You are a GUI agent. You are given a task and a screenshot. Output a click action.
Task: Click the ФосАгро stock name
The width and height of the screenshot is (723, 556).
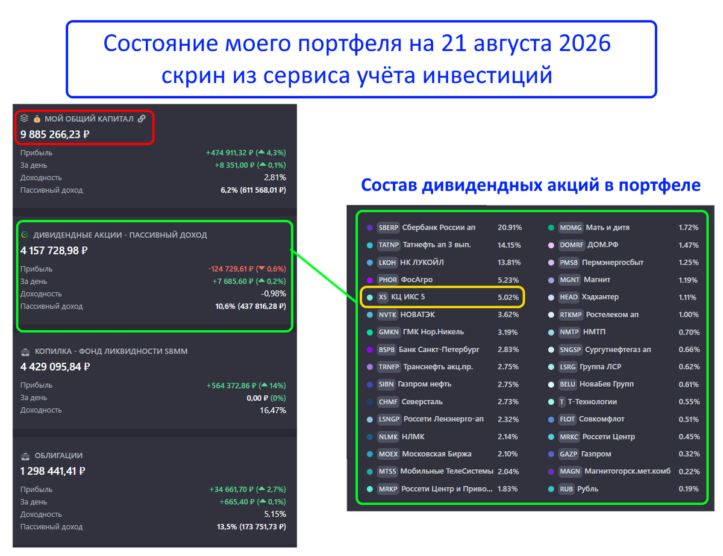(418, 280)
